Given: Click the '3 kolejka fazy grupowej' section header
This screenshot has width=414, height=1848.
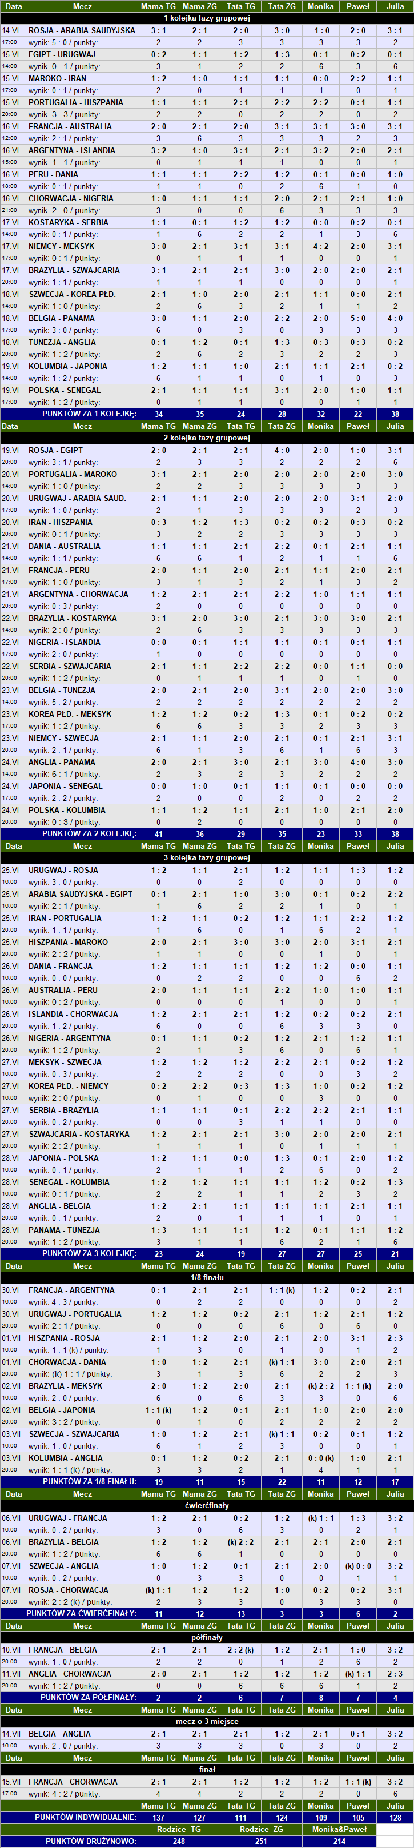Looking at the screenshot, I should pos(207,858).
